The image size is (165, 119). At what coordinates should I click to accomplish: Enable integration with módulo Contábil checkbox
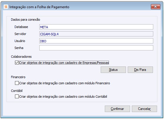[17, 97]
